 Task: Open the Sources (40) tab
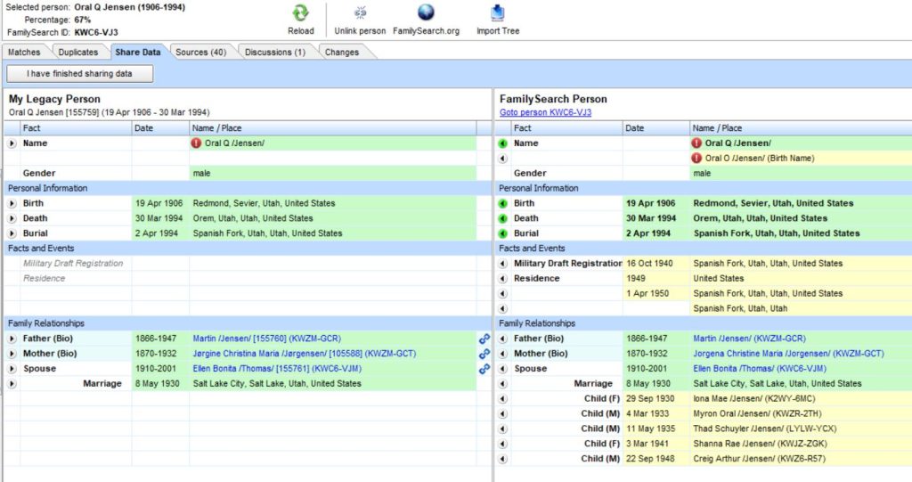200,52
